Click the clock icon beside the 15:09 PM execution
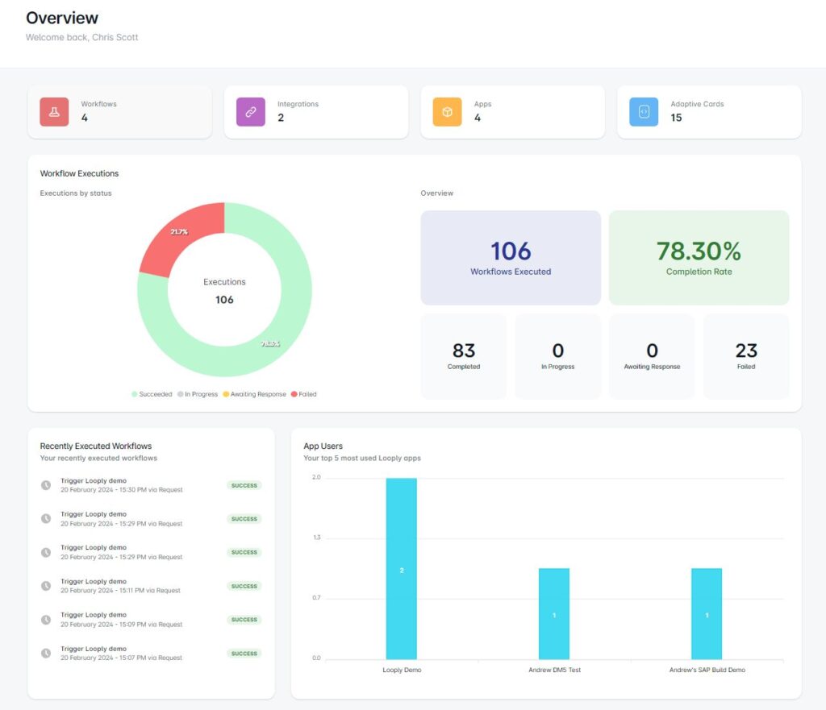826x710 pixels. (45, 618)
